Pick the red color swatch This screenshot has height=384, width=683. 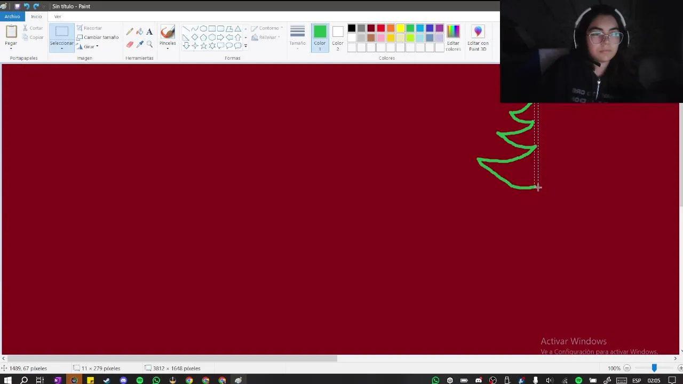pos(380,28)
